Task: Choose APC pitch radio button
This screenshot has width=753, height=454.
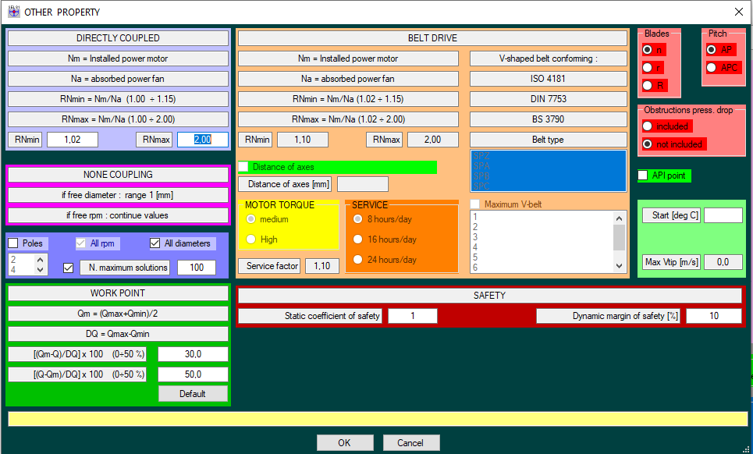Action: click(711, 68)
